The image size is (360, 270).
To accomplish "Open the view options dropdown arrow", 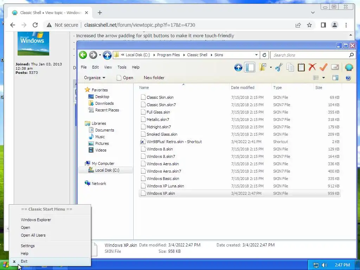I will 323,78.
